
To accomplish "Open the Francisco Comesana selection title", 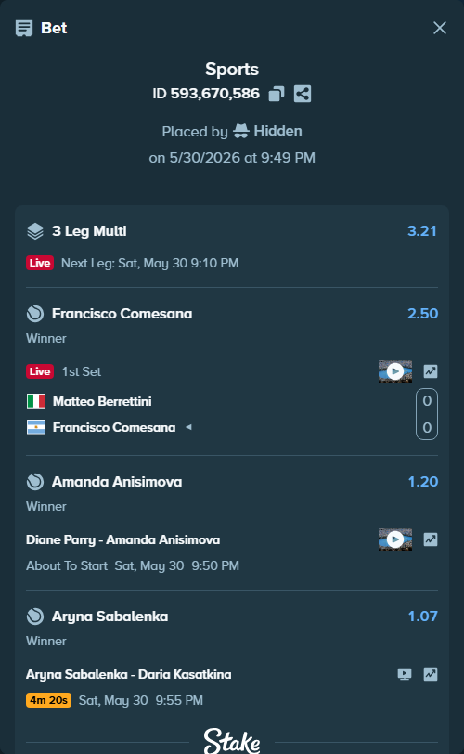I will [x=122, y=314].
